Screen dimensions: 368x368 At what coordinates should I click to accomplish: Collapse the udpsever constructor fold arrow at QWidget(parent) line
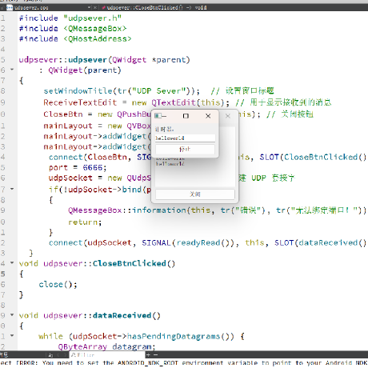(12, 70)
